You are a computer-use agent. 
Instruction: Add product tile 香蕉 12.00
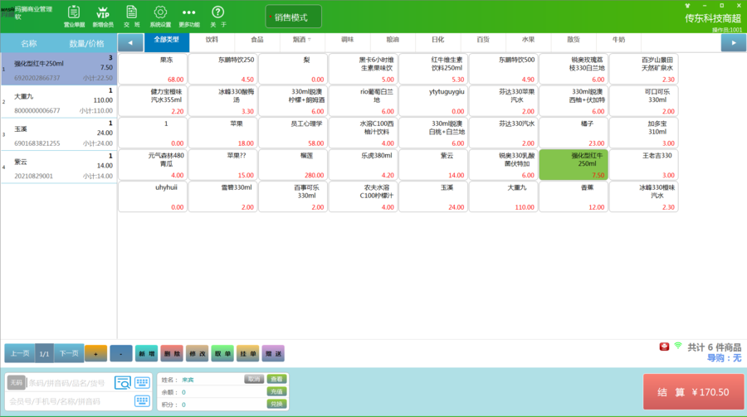click(x=574, y=196)
